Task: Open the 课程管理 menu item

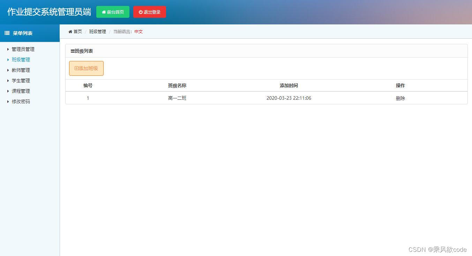Action: pyautogui.click(x=21, y=91)
